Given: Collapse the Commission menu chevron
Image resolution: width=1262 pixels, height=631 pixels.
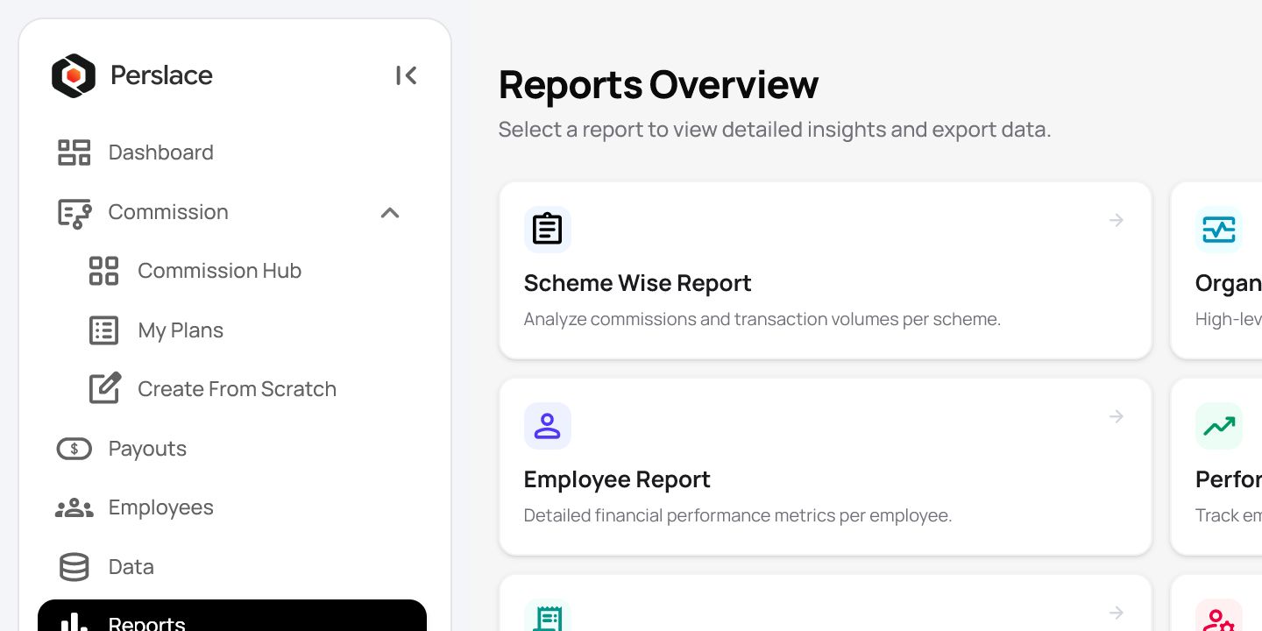Looking at the screenshot, I should pos(390,213).
